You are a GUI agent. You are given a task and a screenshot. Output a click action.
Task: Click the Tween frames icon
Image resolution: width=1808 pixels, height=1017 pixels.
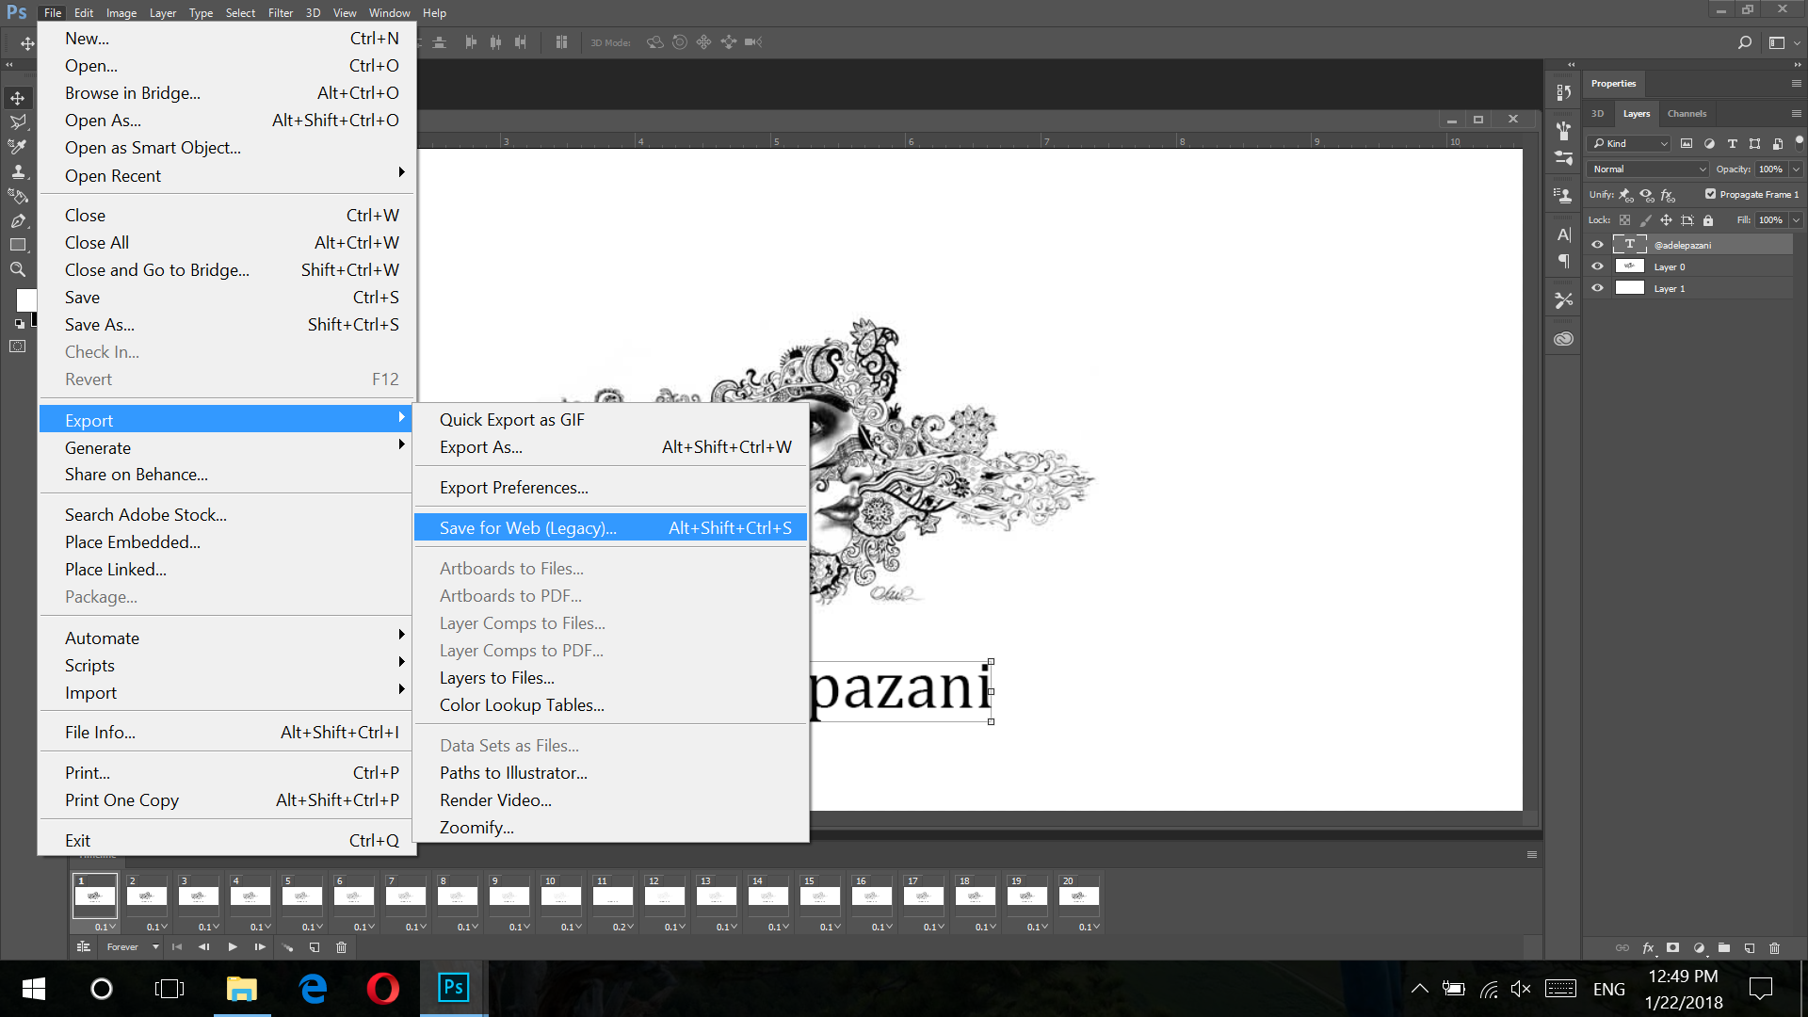click(x=288, y=947)
